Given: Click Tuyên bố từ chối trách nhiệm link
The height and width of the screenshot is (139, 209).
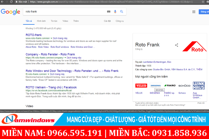Looking at the screenshot, I should click(x=147, y=103).
